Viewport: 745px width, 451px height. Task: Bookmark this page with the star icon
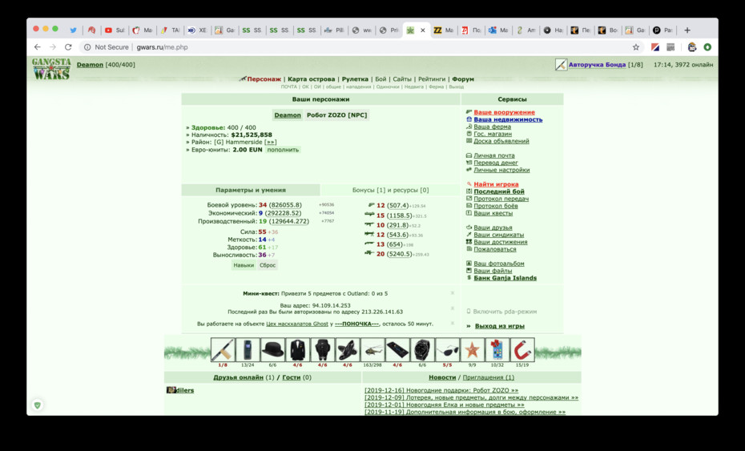pos(636,47)
